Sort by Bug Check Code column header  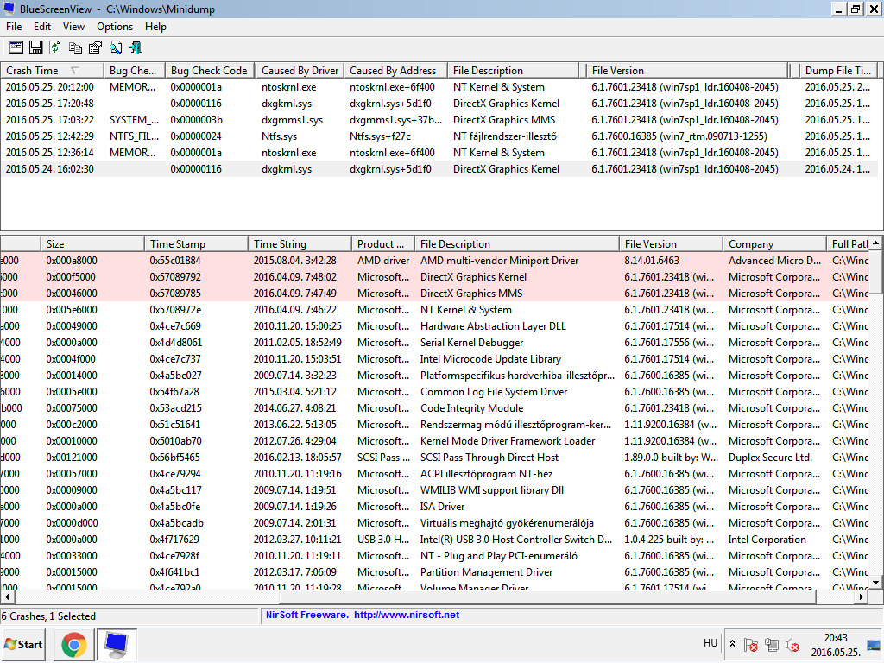point(210,71)
